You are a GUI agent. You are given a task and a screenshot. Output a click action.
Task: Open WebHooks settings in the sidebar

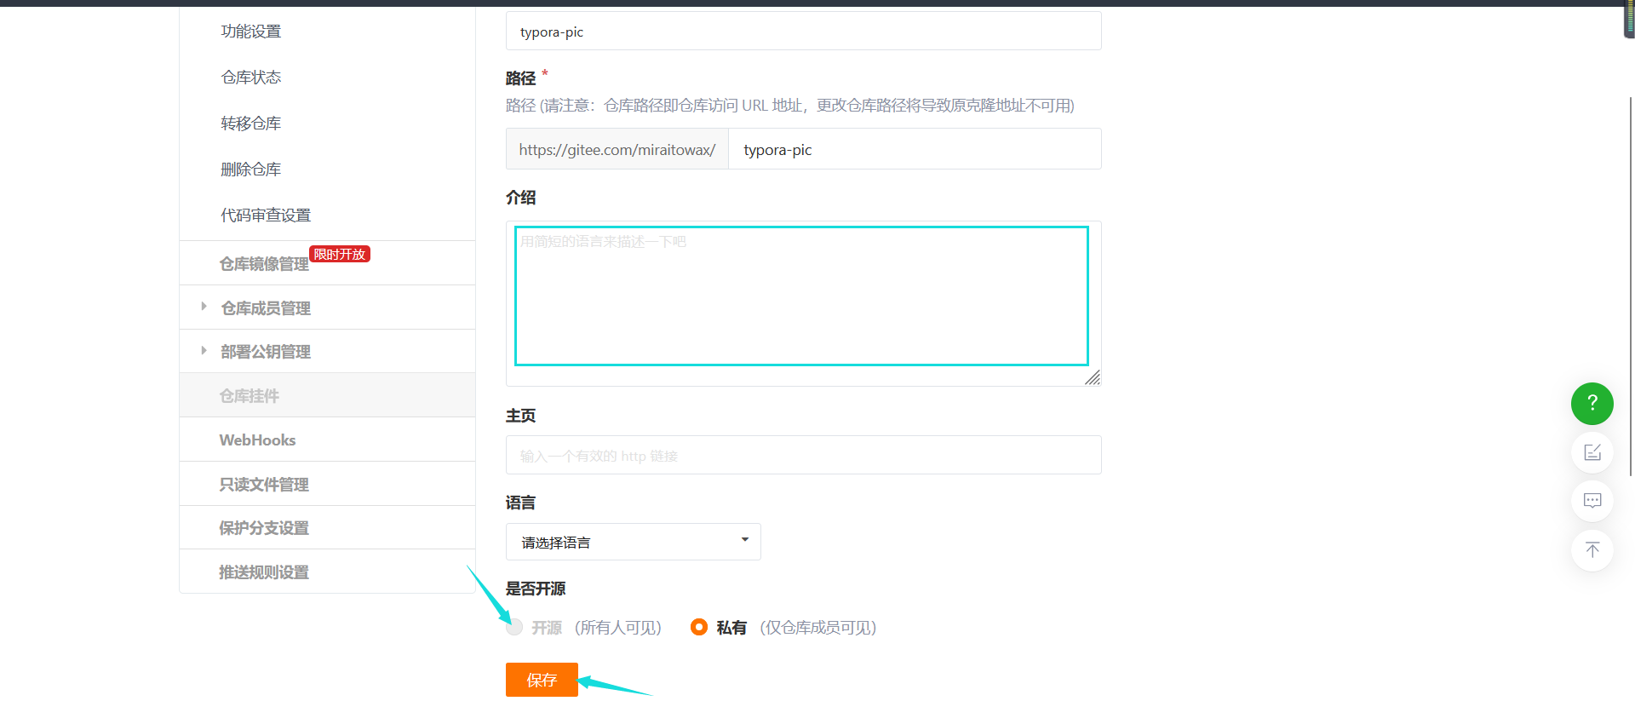point(257,440)
